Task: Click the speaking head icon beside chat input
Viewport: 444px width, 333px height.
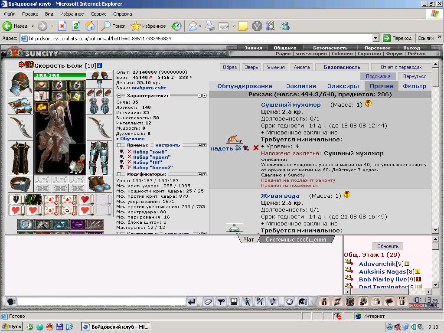Action: coord(11,302)
